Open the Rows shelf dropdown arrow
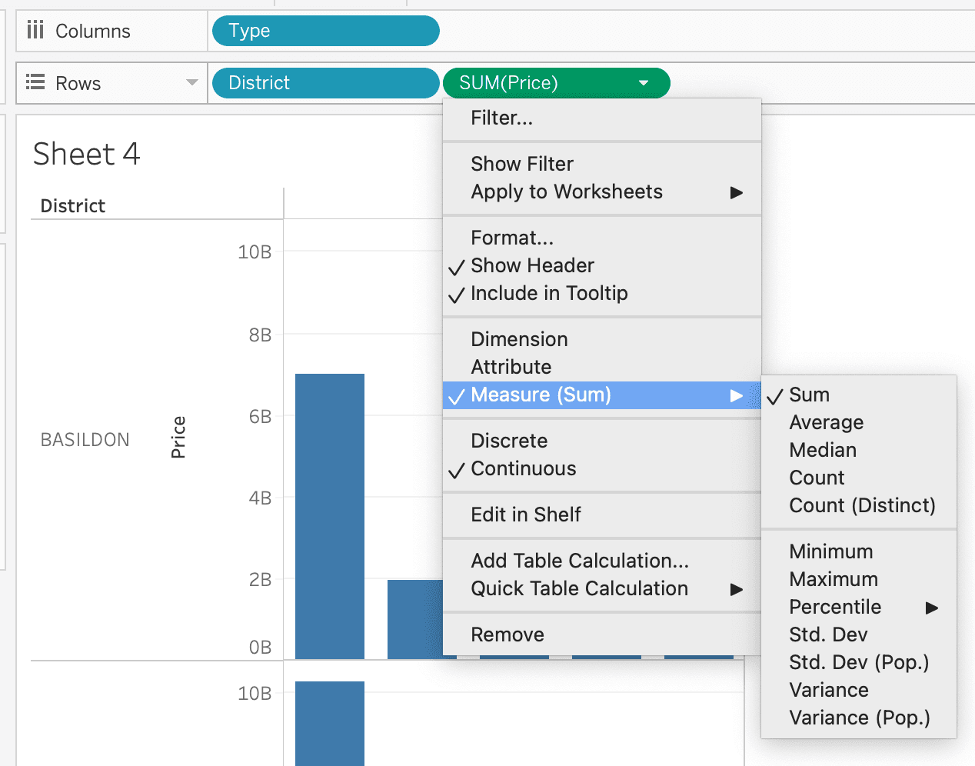975x766 pixels. pos(191,82)
